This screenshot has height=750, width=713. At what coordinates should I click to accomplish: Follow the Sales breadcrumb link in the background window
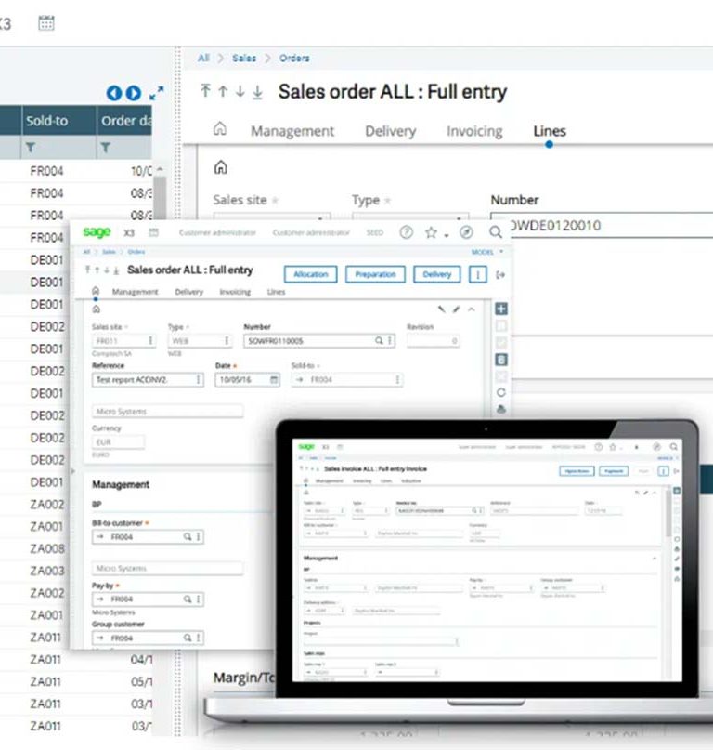[x=244, y=59]
